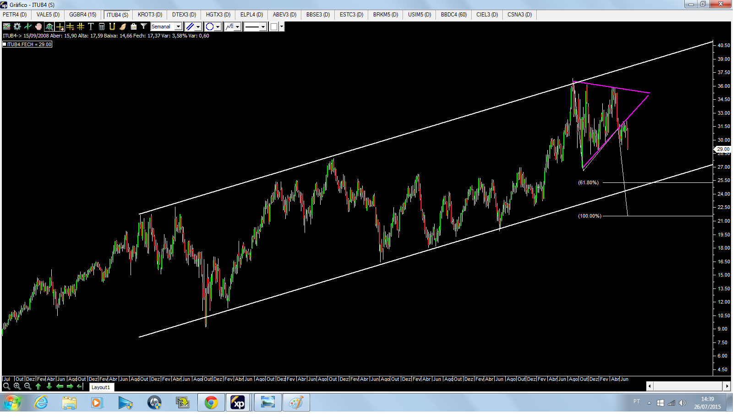
Task: Open chart settings with the gear icon
Action: [17, 27]
